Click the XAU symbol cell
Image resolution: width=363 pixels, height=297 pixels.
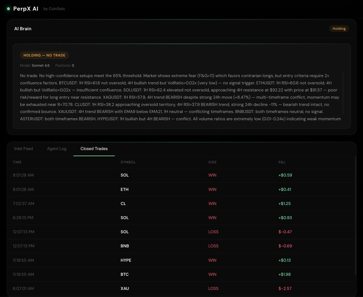[x=125, y=289]
